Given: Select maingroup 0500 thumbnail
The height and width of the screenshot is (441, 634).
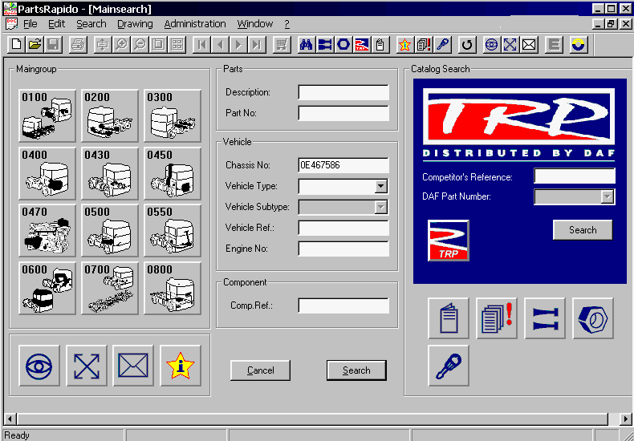Looking at the screenshot, I should point(110,231).
